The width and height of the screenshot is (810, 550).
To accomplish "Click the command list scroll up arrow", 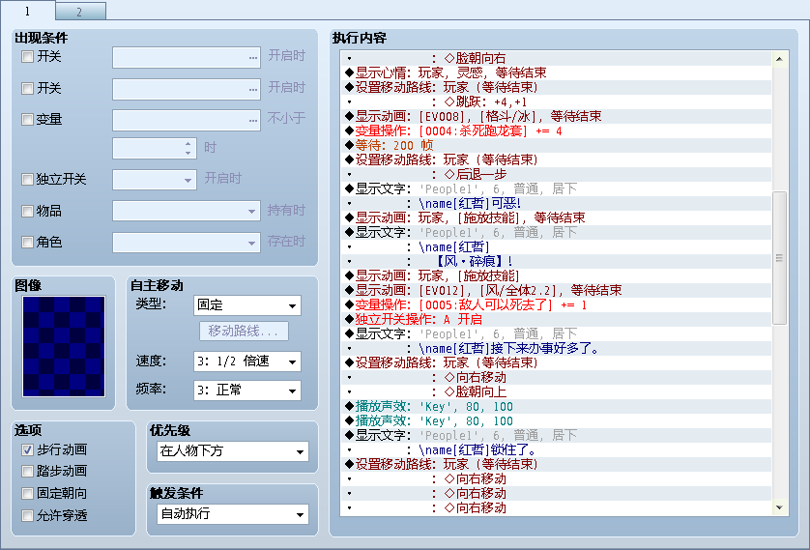I will [x=779, y=59].
